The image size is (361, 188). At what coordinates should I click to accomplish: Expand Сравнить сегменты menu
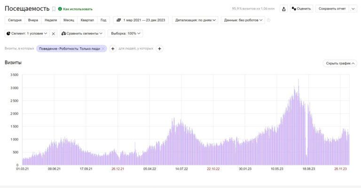click(82, 33)
